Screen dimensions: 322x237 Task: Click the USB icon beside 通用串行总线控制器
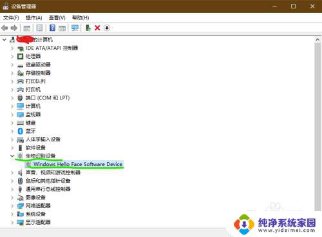pos(20,189)
